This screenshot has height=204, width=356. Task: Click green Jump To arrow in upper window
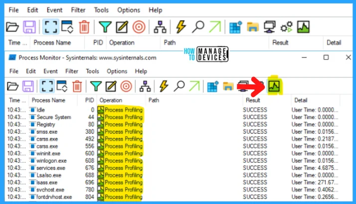tap(215, 27)
